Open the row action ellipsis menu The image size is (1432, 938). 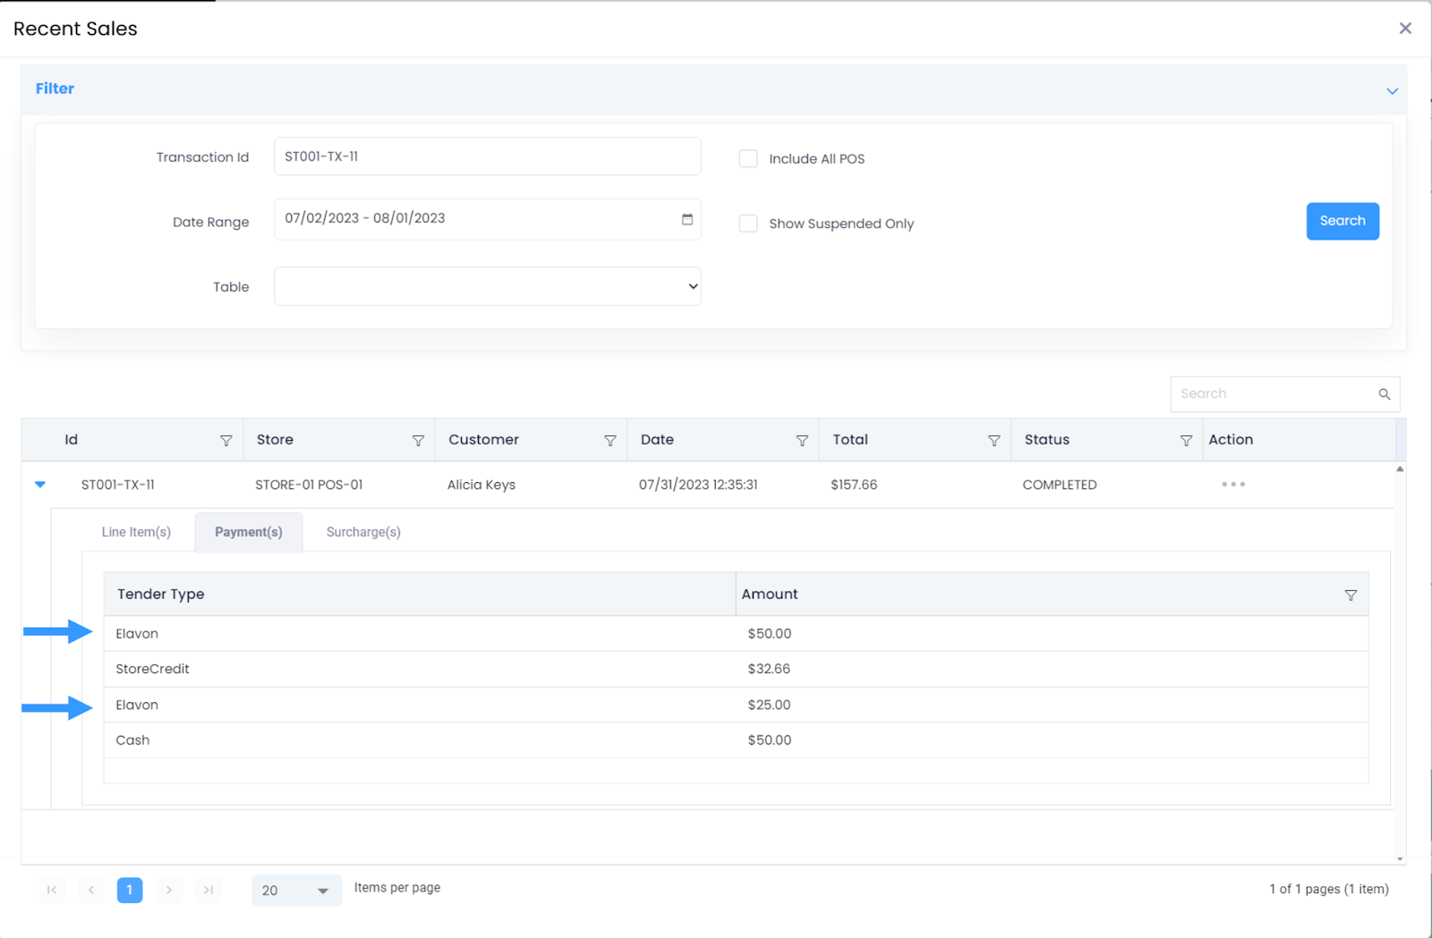1233,485
